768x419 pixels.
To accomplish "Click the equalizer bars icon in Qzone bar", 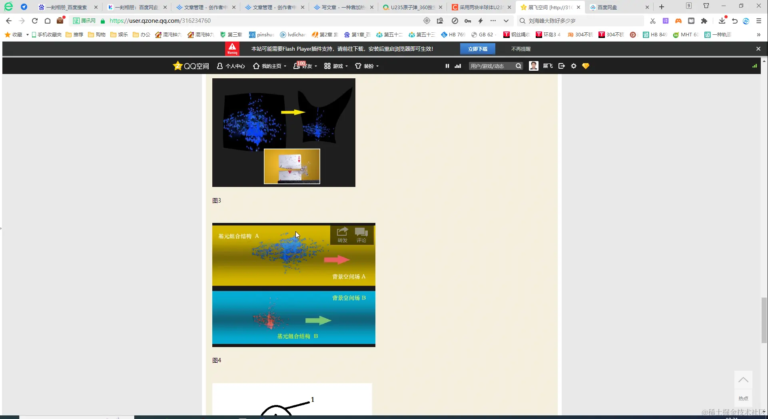I will click(x=458, y=66).
